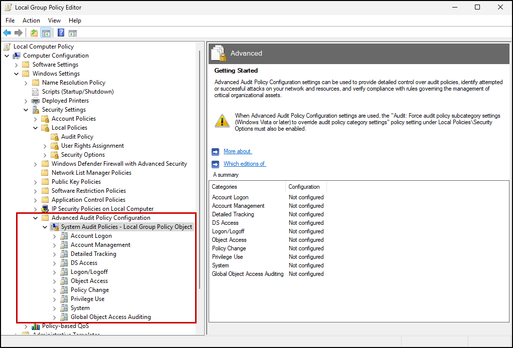Screen dimensions: 513x348
Task: Collapse the Advanced Audit Policy Configuration node
Action: point(35,217)
